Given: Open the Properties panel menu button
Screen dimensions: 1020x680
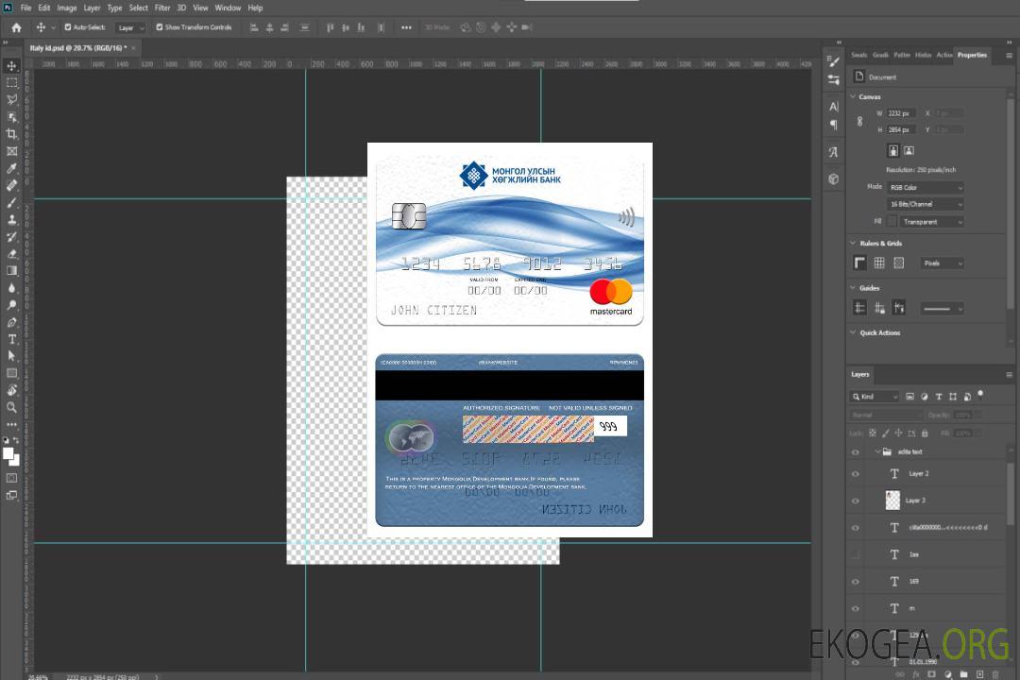Looking at the screenshot, I should (x=1009, y=56).
